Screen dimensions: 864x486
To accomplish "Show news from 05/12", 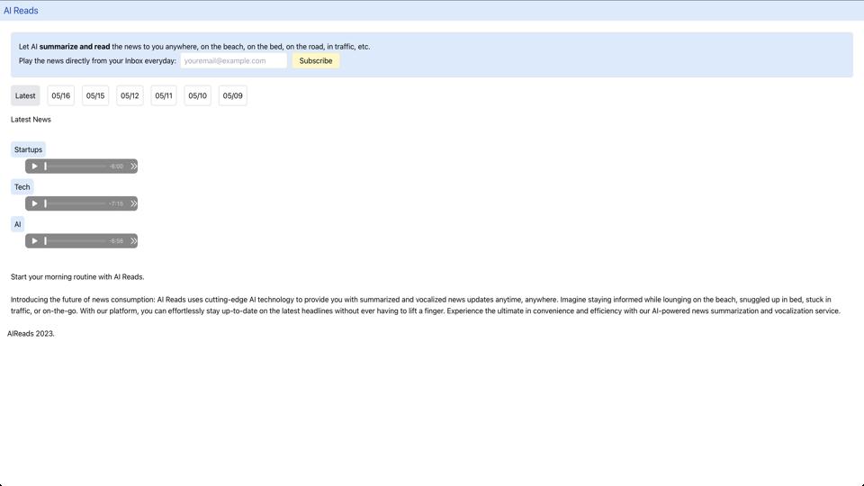I will pos(130,96).
